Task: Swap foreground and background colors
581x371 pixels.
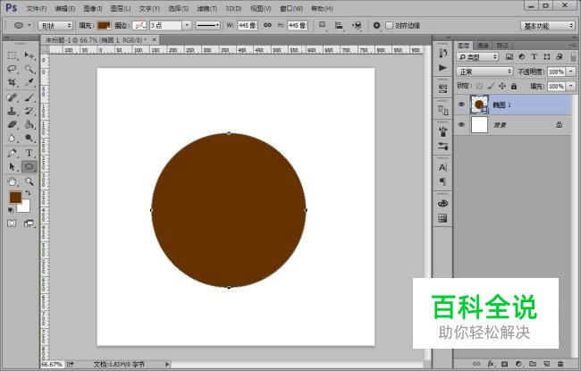Action: point(29,193)
